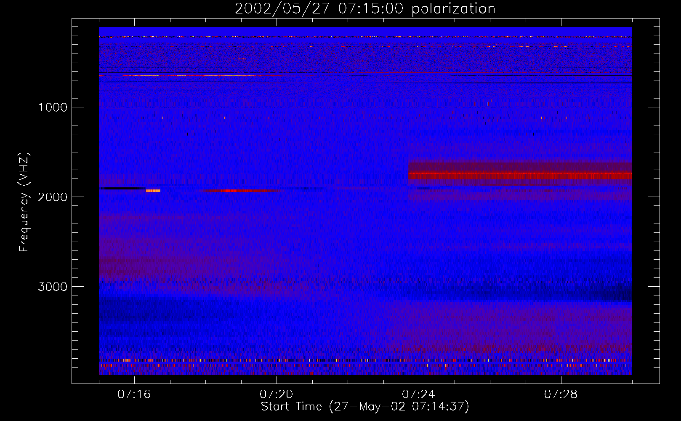Click the "07:28" time tick label
681x421 pixels.
click(561, 394)
